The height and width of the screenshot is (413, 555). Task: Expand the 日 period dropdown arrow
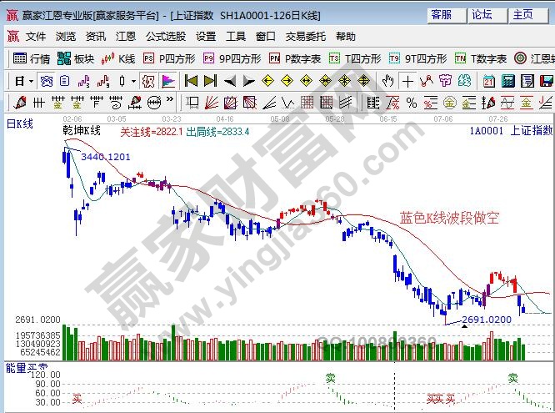[31, 81]
